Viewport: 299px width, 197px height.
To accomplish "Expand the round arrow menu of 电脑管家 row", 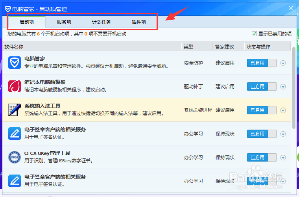I will [283, 63].
